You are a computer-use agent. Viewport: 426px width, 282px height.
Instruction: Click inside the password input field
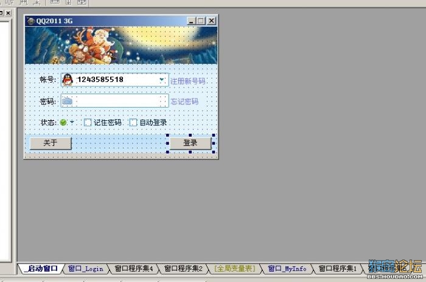click(114, 101)
